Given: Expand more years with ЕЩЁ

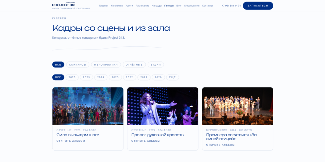Looking at the screenshot, I should click(x=172, y=77).
